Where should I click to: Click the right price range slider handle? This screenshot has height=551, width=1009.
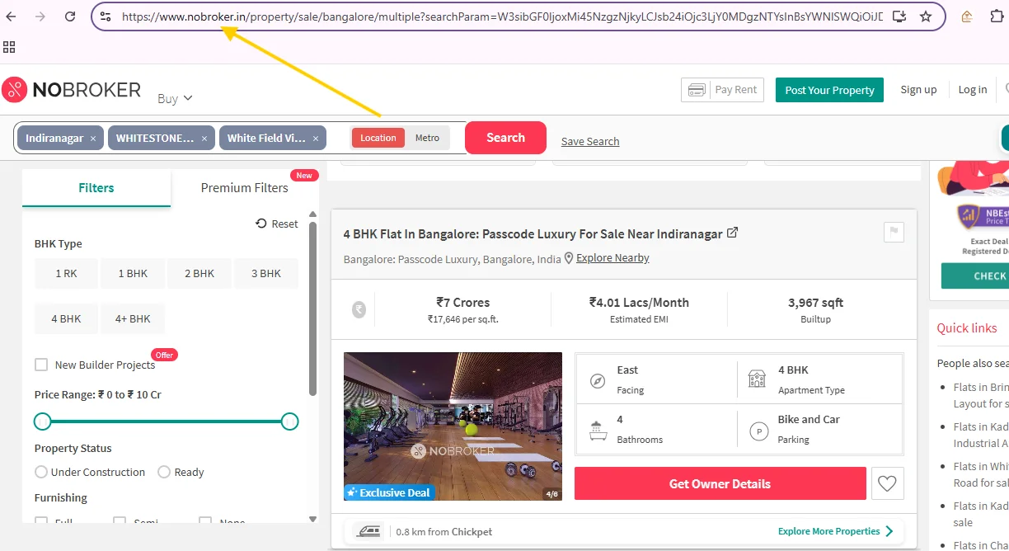(289, 421)
